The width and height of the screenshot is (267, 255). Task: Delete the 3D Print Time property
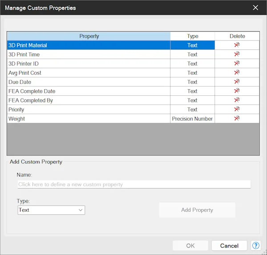coord(237,54)
